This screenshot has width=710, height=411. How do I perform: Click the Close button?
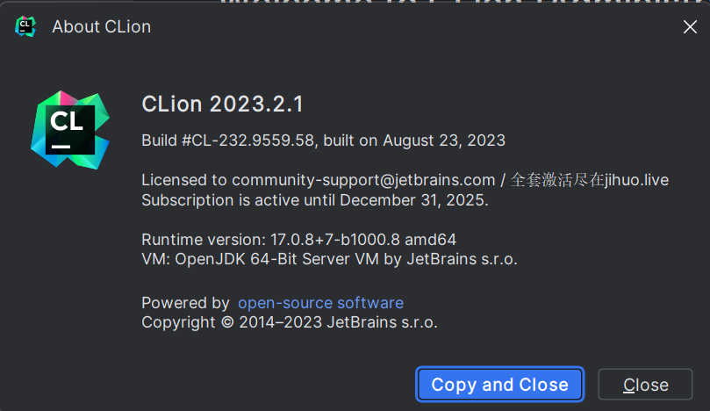point(645,385)
